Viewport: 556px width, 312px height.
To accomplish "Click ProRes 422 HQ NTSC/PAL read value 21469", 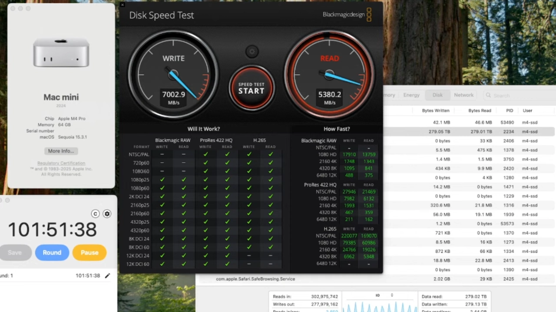I will pyautogui.click(x=369, y=192).
